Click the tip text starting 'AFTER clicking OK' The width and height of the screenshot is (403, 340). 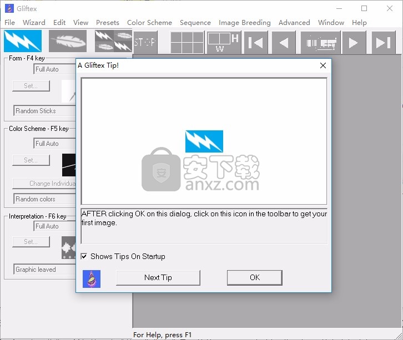pyautogui.click(x=204, y=219)
